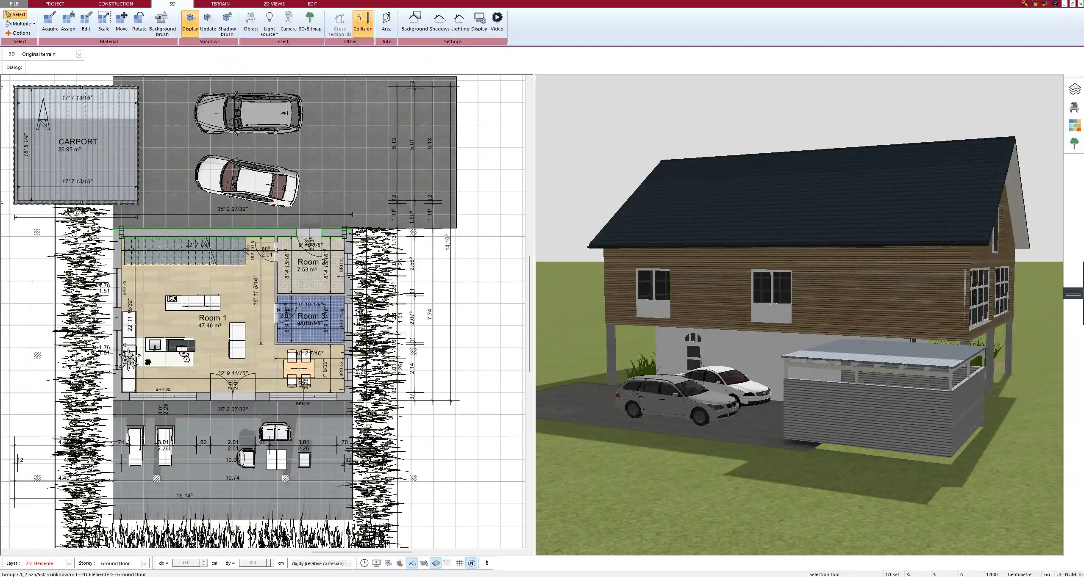Pick the Move material tool
This screenshot has width=1084, height=577.
(x=122, y=22)
